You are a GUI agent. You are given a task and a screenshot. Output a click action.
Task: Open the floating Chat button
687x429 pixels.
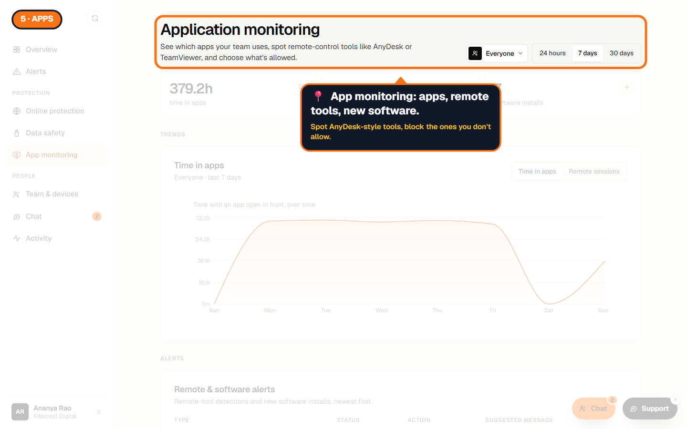(593, 409)
